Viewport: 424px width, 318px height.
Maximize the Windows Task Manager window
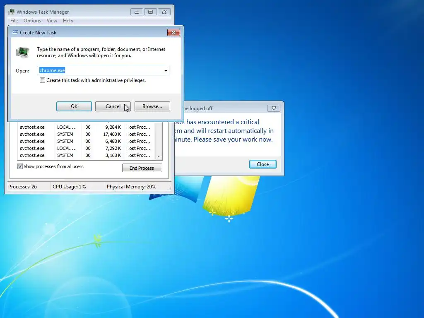[x=150, y=12]
